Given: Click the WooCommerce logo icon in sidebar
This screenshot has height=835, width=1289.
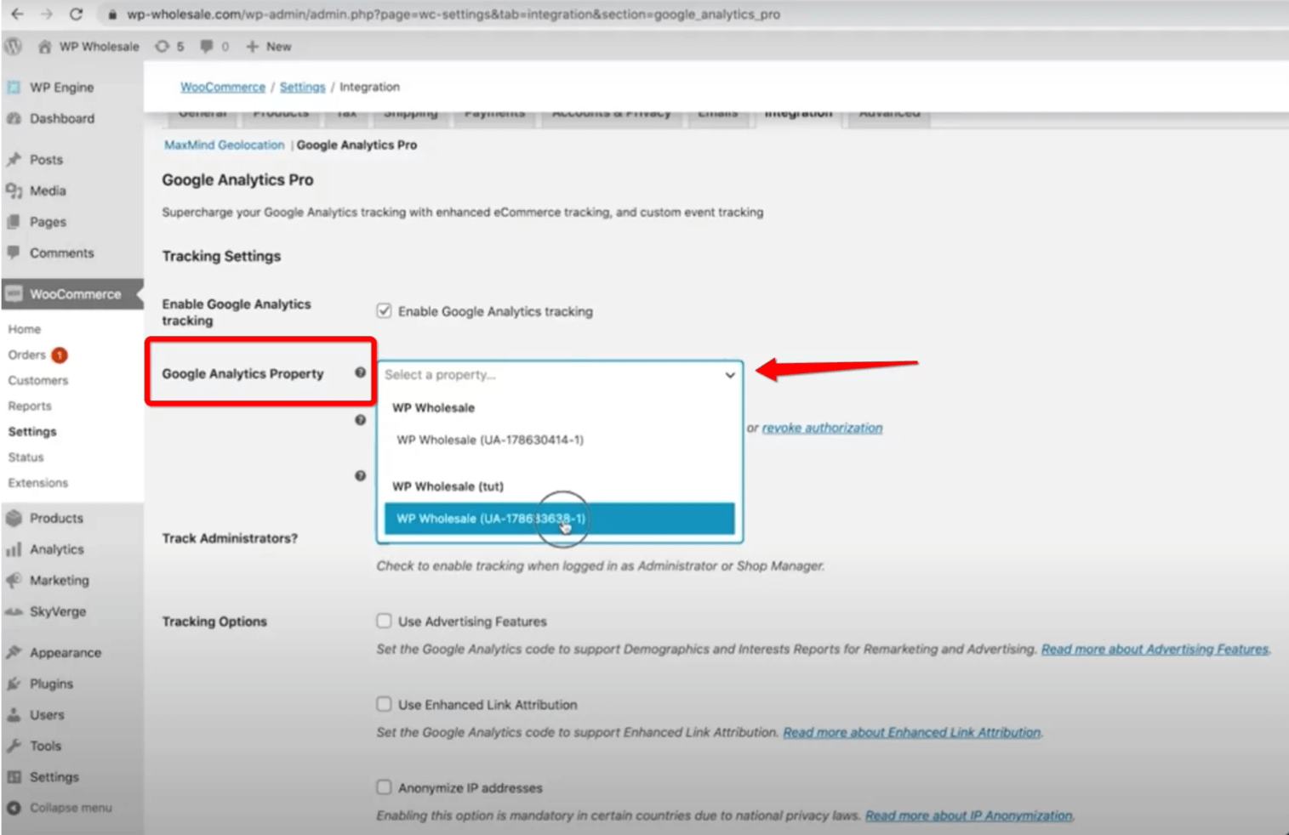Looking at the screenshot, I should (14, 293).
